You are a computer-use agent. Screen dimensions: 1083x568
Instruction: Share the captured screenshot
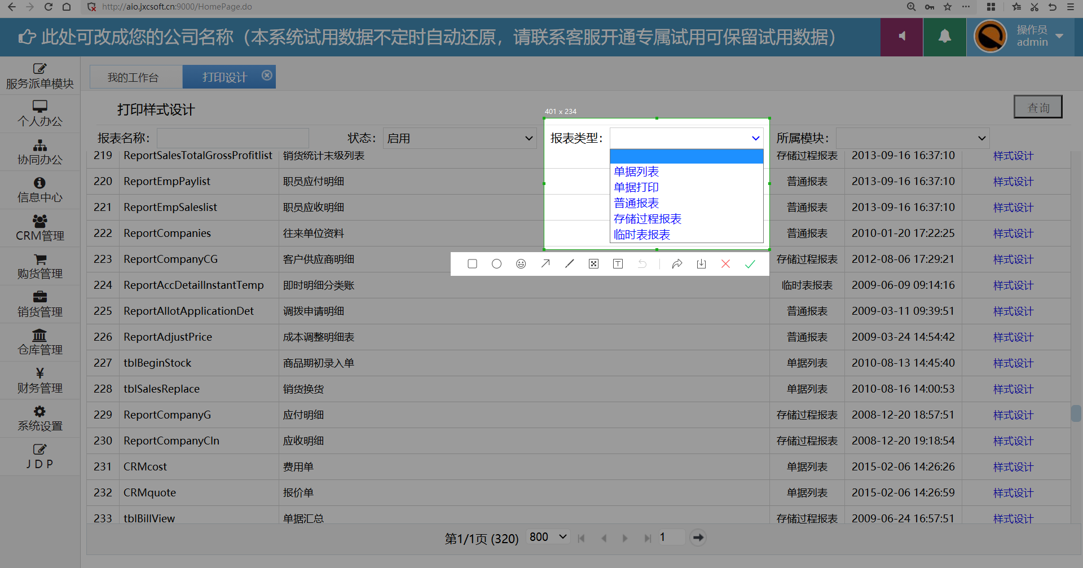click(677, 264)
